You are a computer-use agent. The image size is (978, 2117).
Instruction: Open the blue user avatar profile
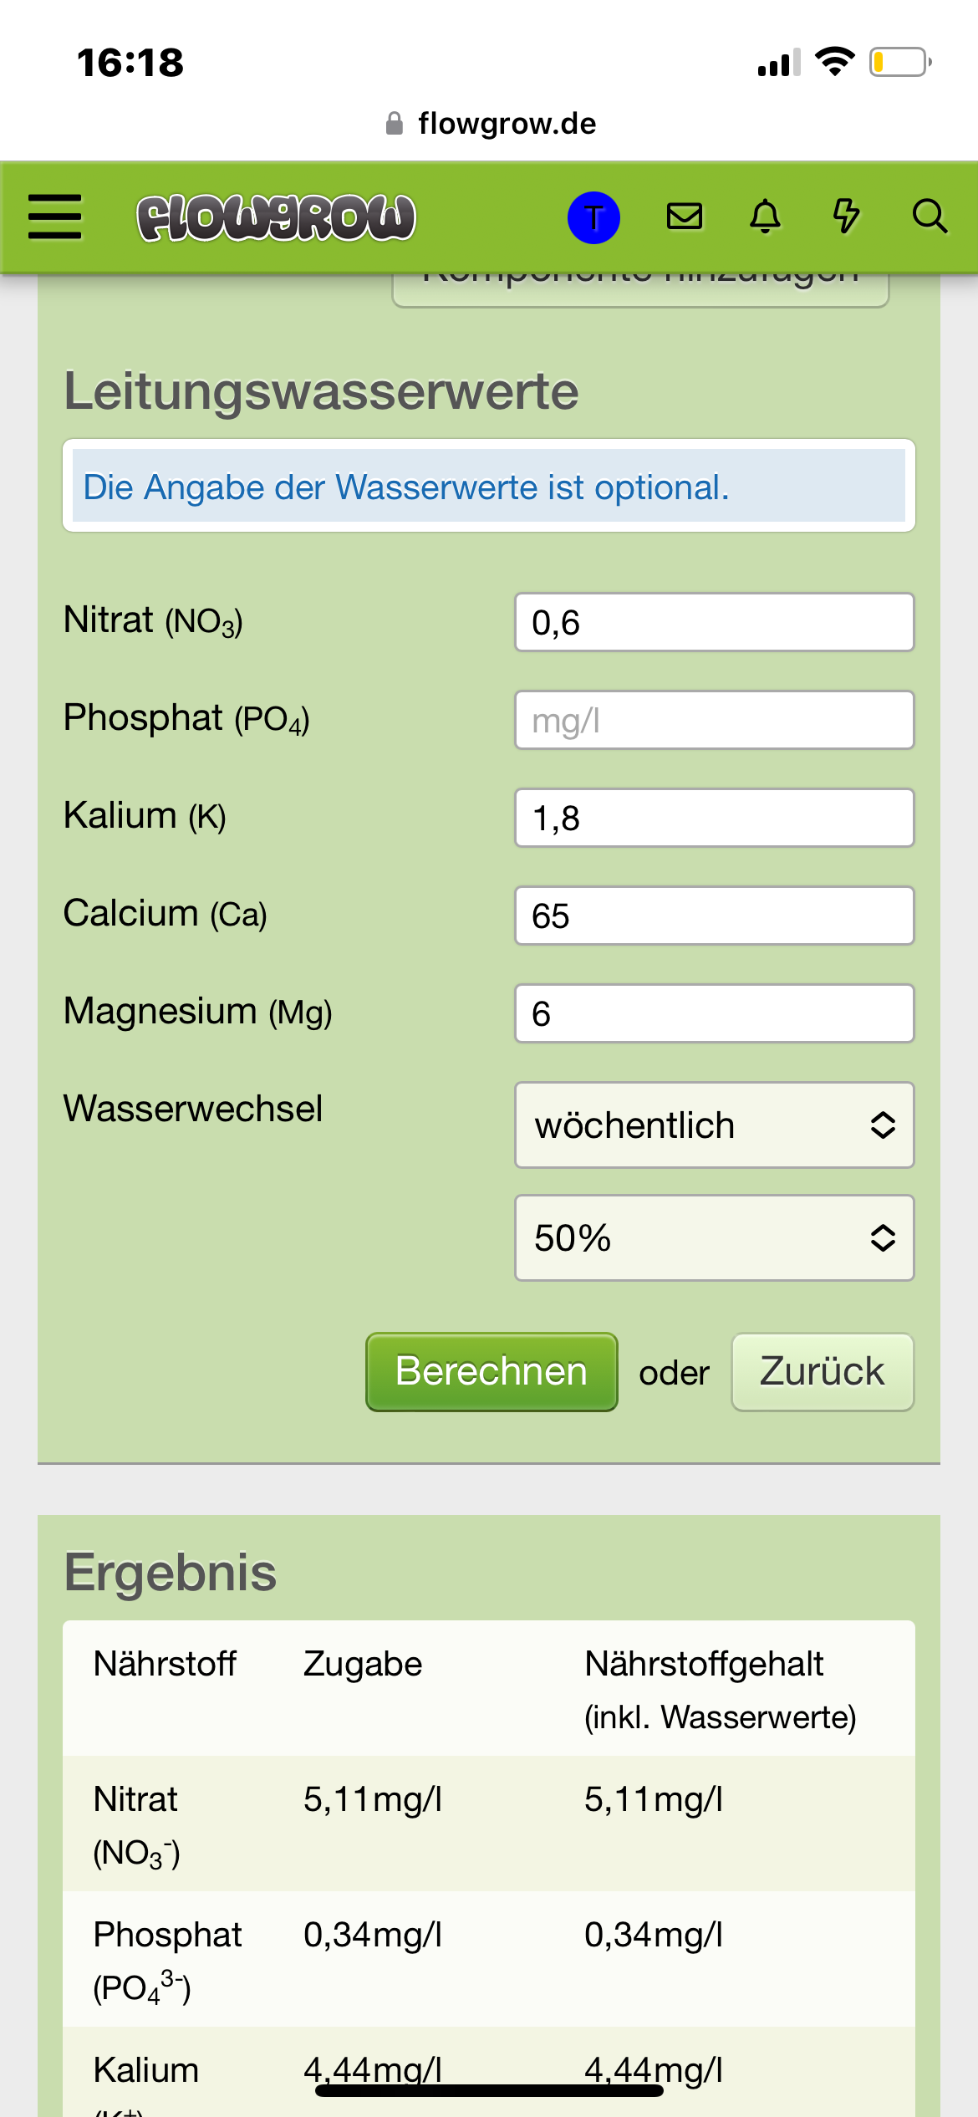[x=593, y=217]
